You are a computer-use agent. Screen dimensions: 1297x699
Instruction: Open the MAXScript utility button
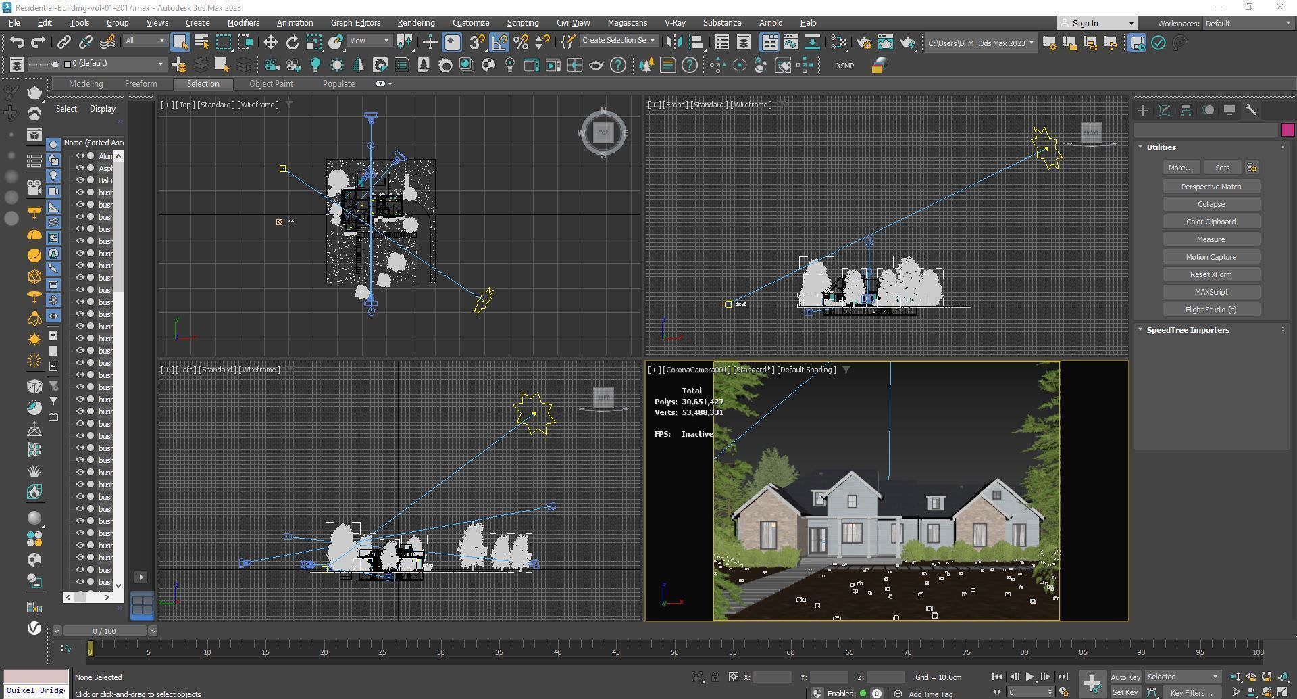click(1211, 292)
